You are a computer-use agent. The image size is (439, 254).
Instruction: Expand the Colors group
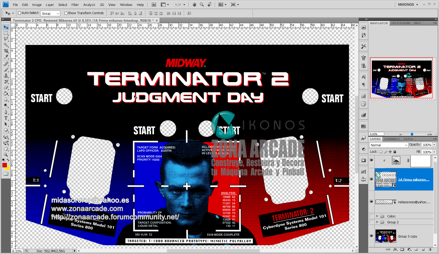point(378,216)
